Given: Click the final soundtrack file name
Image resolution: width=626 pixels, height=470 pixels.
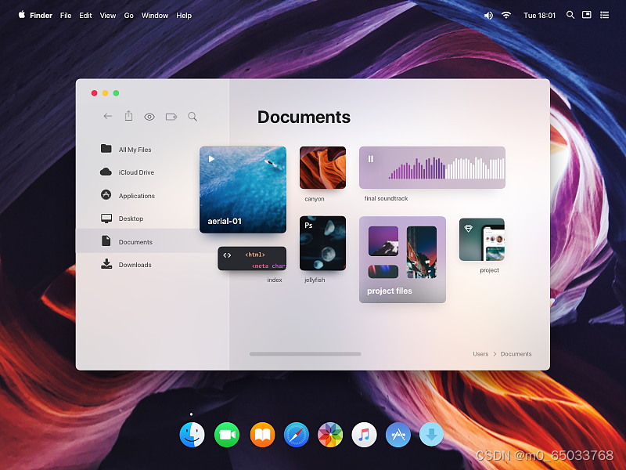Looking at the screenshot, I should click(x=386, y=198).
